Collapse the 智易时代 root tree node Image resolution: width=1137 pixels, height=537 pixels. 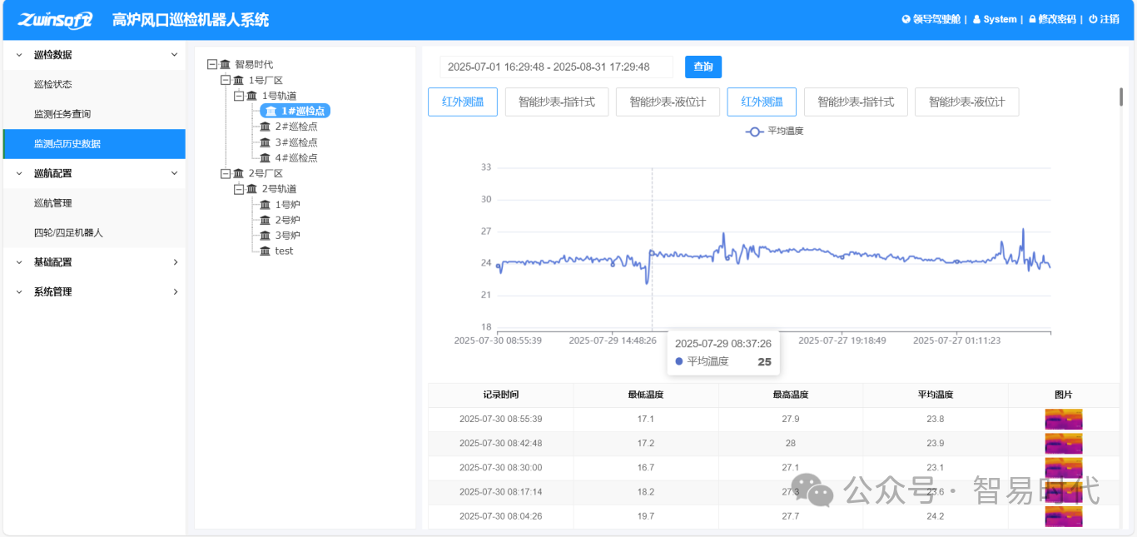pos(212,64)
